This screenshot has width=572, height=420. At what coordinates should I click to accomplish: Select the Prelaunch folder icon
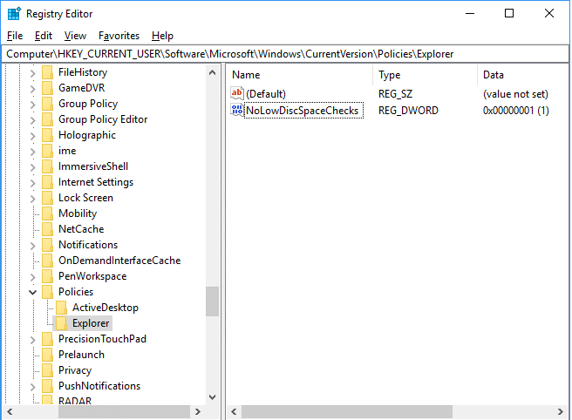(x=47, y=355)
